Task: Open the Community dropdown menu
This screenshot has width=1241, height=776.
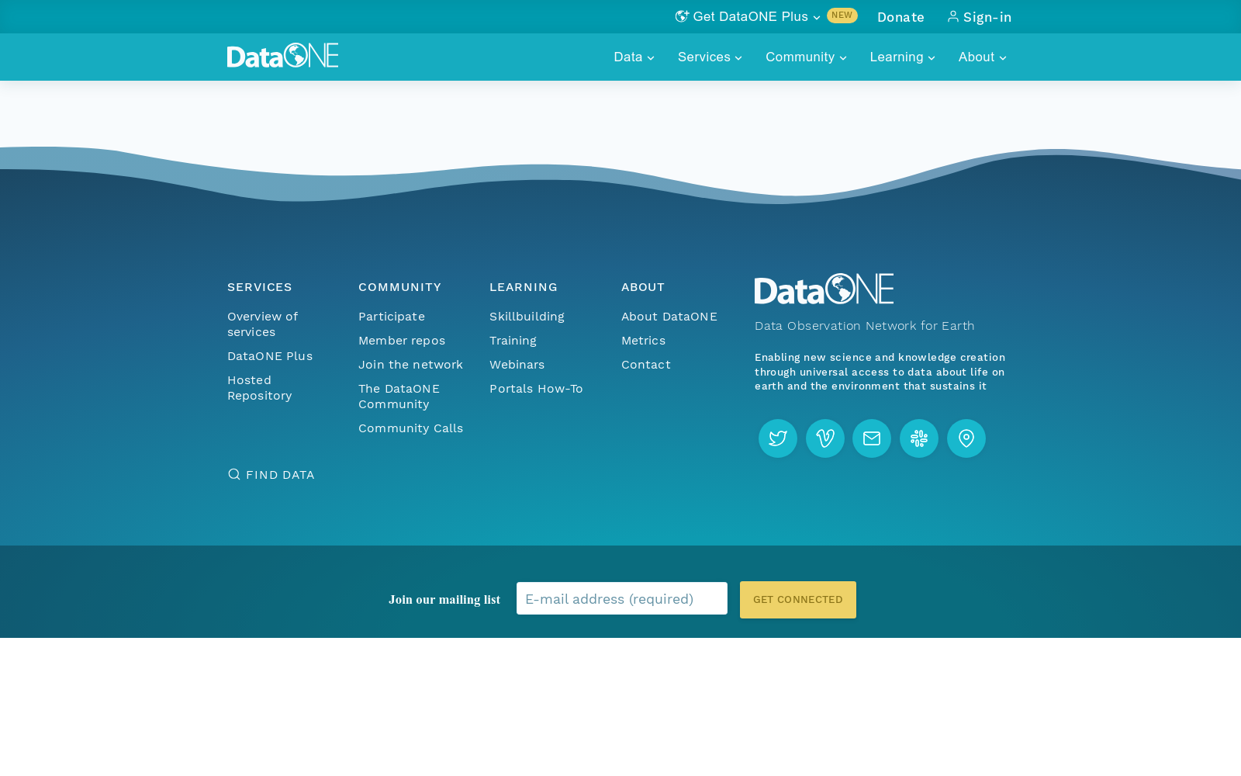Action: click(x=806, y=57)
